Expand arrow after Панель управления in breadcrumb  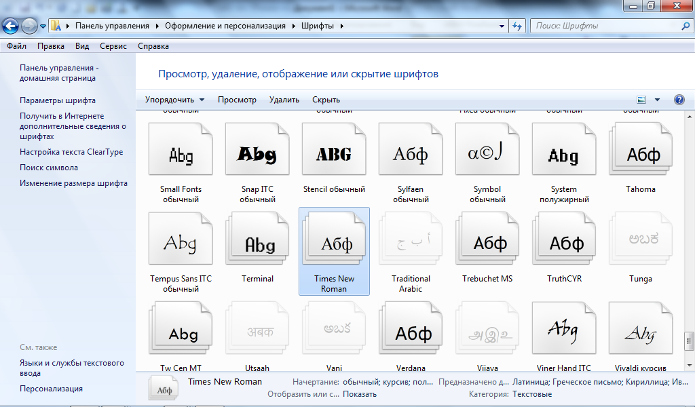click(x=157, y=26)
